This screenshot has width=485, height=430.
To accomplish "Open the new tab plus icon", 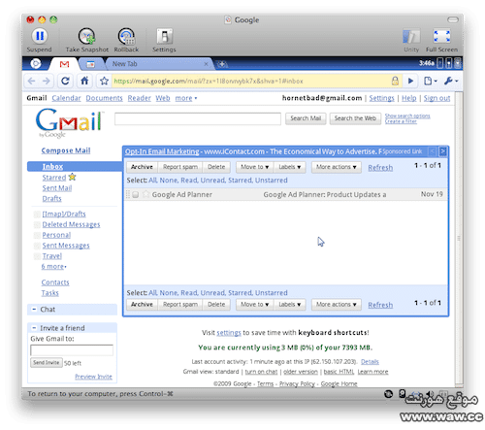I will point(222,64).
